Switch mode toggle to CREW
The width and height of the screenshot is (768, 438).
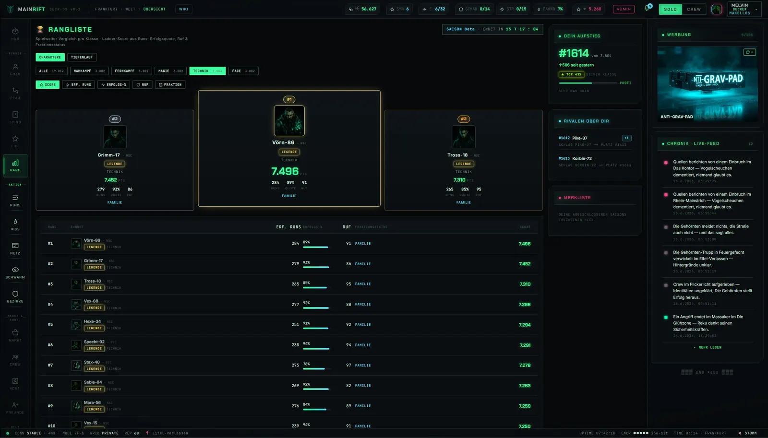click(694, 9)
